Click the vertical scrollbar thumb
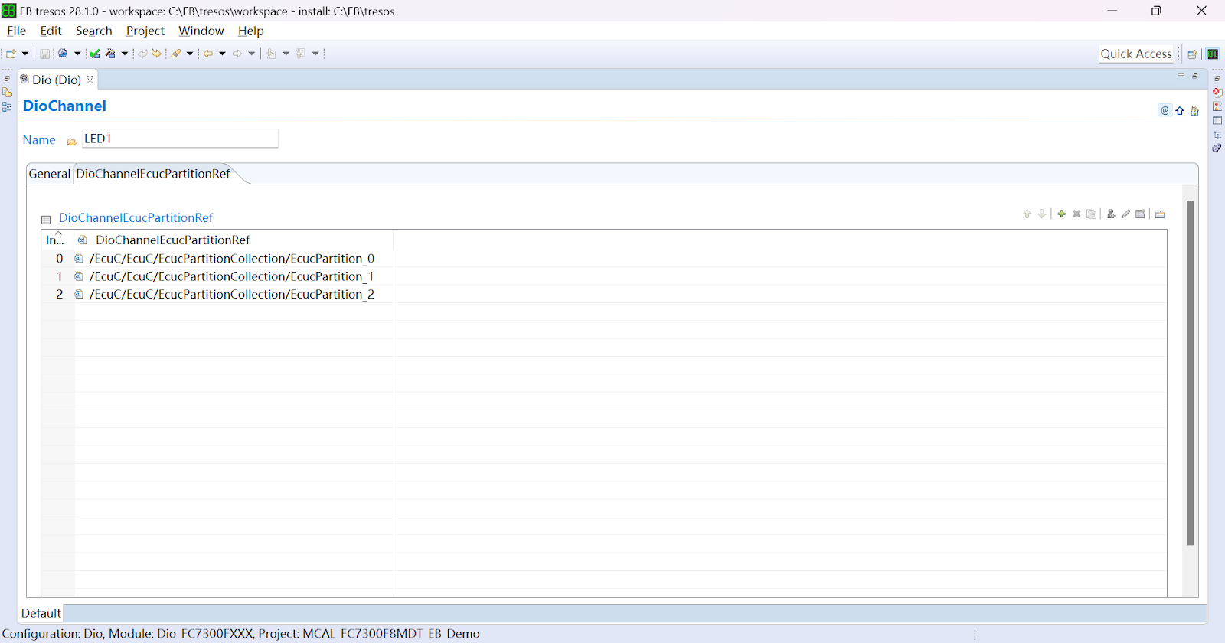Screen dimensions: 1225x643 tap(1190, 373)
